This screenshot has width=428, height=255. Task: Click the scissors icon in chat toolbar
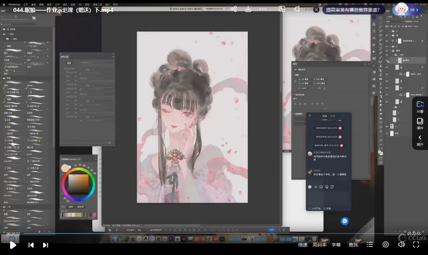[x=316, y=187]
